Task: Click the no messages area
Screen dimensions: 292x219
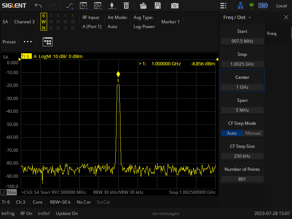Action: (x=166, y=214)
